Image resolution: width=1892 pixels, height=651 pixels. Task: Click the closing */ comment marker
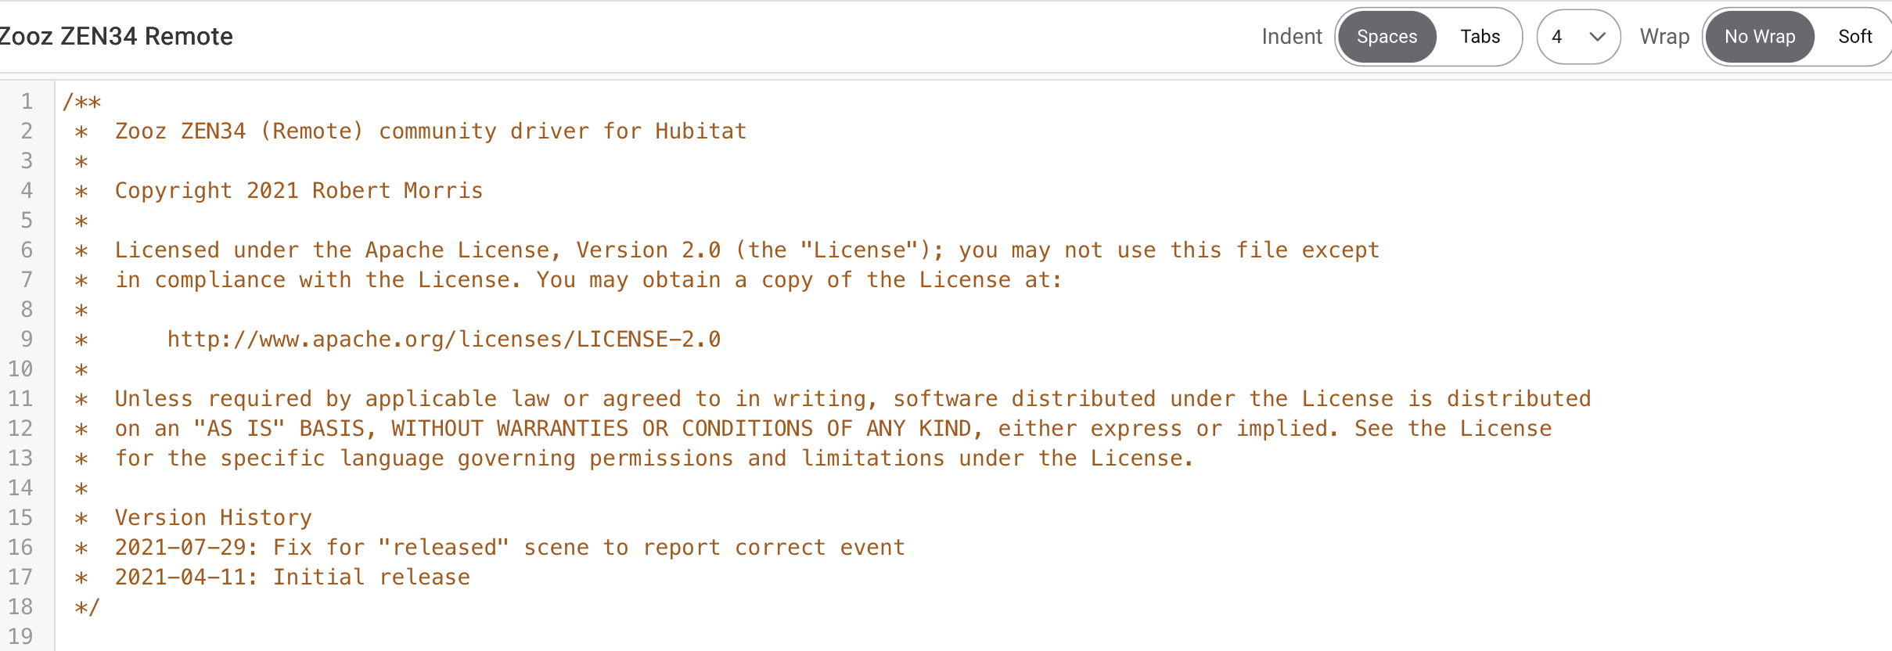[87, 607]
